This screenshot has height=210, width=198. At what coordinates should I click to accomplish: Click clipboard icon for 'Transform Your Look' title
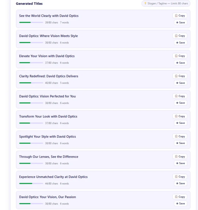(176, 116)
